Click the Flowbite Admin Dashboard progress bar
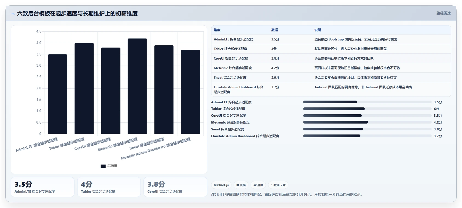This screenshot has height=208, width=462. (367, 136)
